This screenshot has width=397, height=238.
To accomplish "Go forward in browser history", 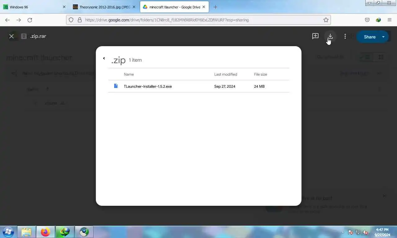I will click(x=19, y=20).
